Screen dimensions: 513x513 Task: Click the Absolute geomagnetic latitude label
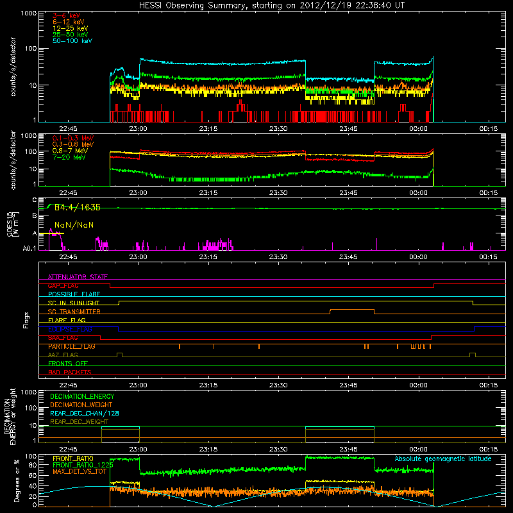(443, 459)
